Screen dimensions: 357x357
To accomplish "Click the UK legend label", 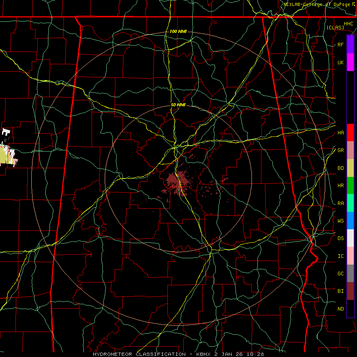I will pyautogui.click(x=340, y=62).
